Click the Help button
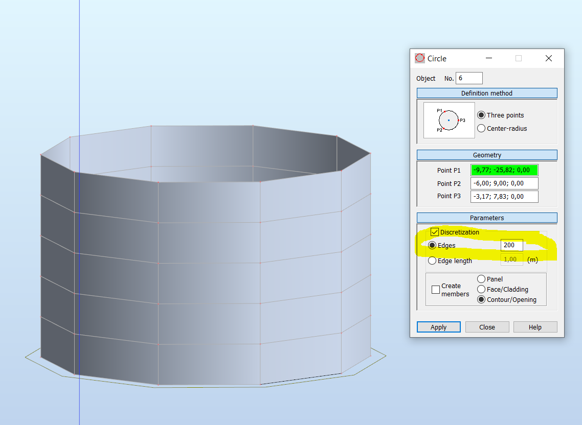The width and height of the screenshot is (582, 425). (x=535, y=326)
